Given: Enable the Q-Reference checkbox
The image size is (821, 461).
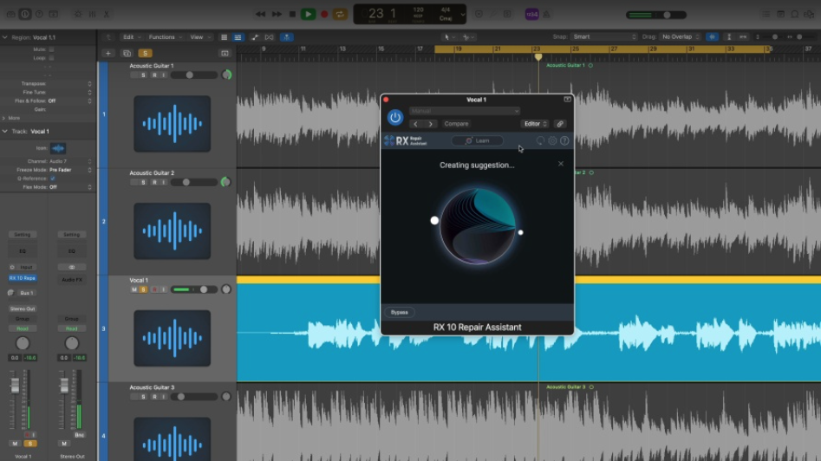Looking at the screenshot, I should (52, 179).
